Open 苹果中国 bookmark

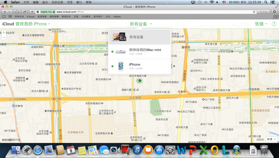pos(19,16)
